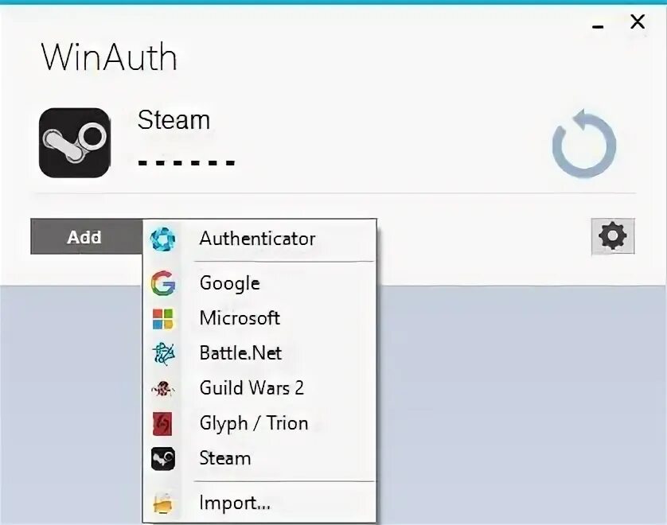Image resolution: width=667 pixels, height=525 pixels.
Task: Click the Add button
Action: (84, 236)
